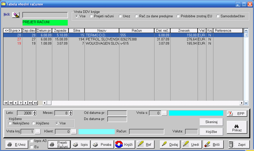The width and height of the screenshot is (254, 151).
Task: Open Knjižbe button
Action: pyautogui.click(x=211, y=132)
